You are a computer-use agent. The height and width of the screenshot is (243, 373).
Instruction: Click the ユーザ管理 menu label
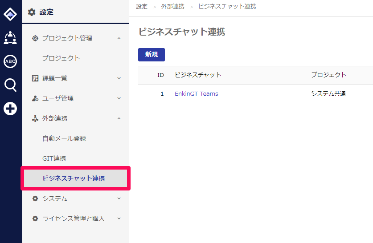tap(58, 98)
